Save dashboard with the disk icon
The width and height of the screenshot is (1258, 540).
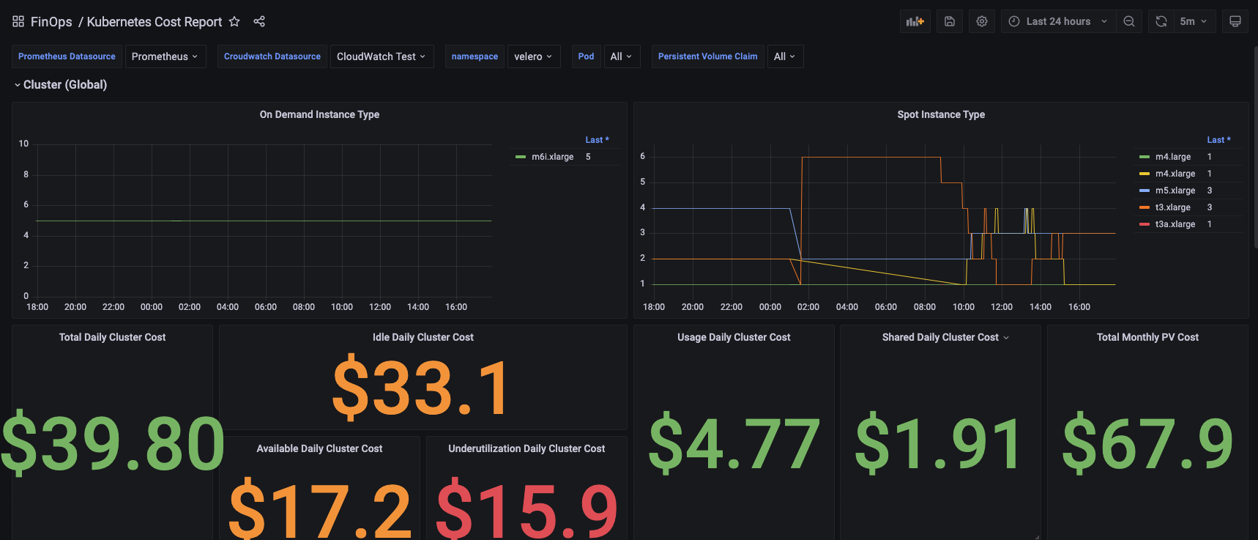[950, 21]
